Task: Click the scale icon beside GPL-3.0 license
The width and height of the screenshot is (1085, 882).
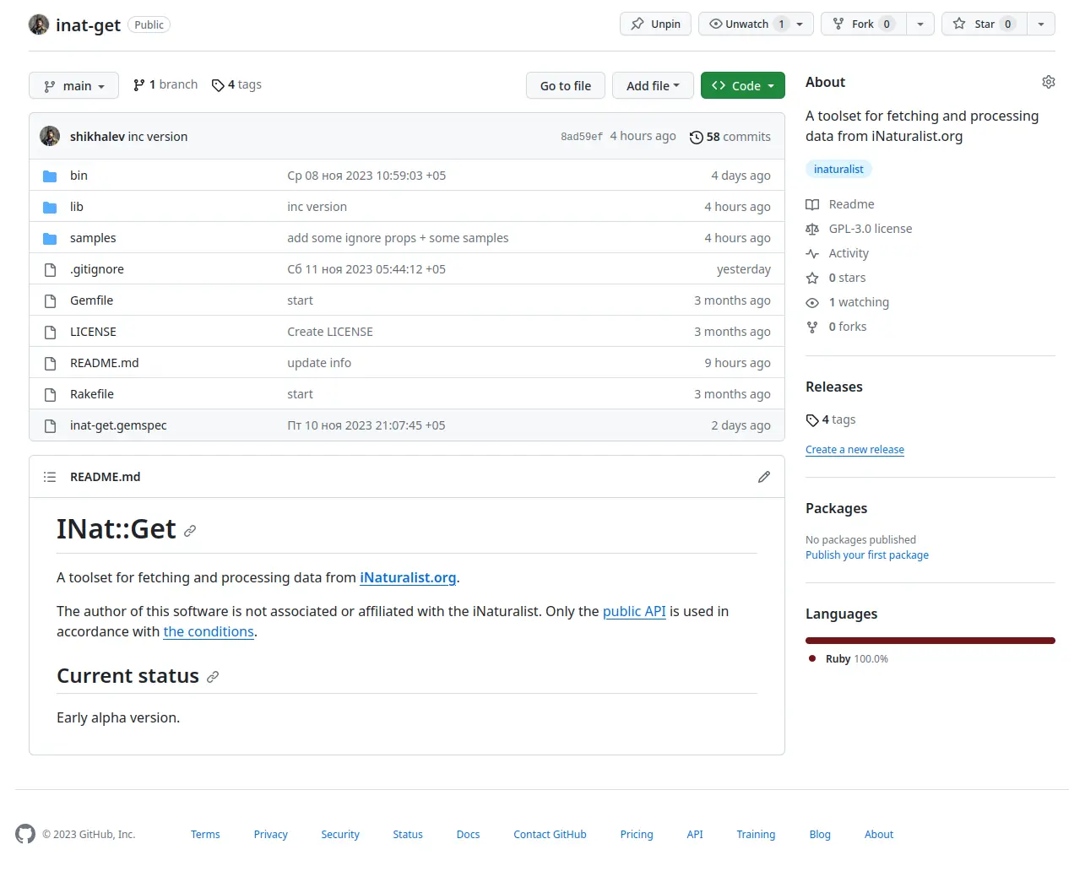Action: click(812, 229)
